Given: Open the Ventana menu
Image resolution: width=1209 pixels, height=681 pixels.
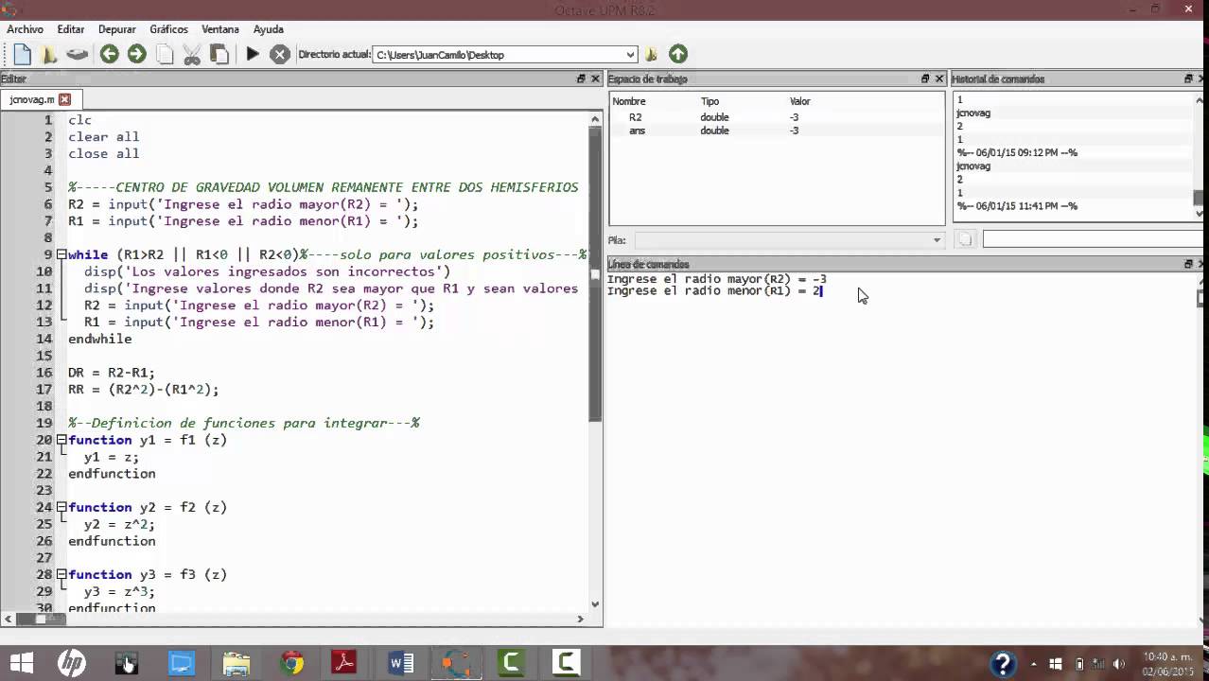Looking at the screenshot, I should pos(220,29).
